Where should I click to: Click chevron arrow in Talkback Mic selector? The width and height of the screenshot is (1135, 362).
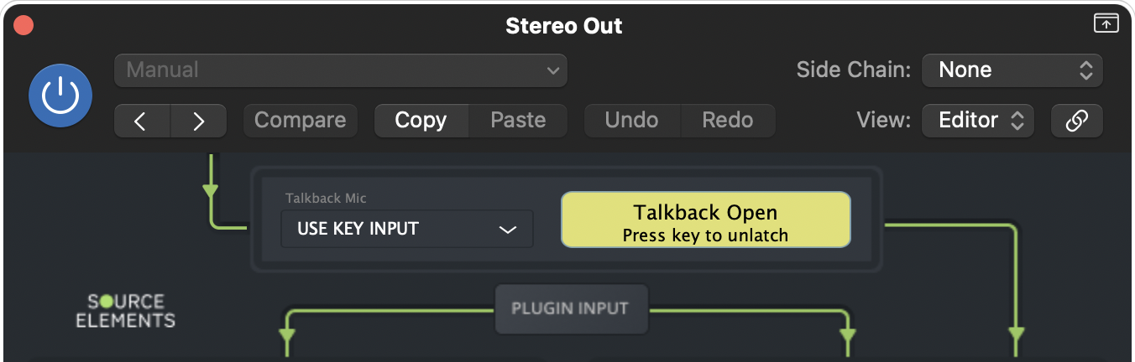point(508,230)
